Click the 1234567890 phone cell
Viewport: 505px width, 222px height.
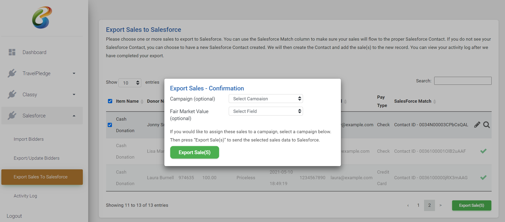312,178
